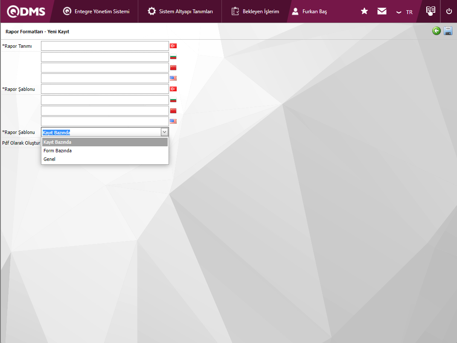This screenshot has height=343, width=457.
Task: Open Sistem Altyapı Tanımları menu
Action: pyautogui.click(x=180, y=12)
